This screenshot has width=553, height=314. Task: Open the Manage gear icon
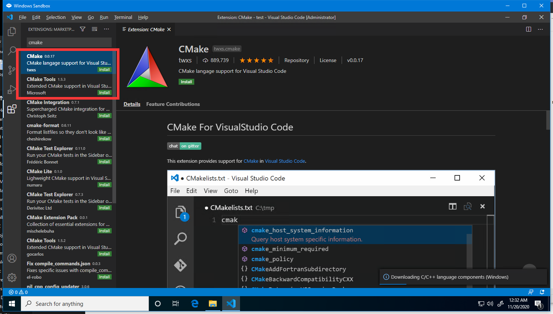tap(12, 277)
